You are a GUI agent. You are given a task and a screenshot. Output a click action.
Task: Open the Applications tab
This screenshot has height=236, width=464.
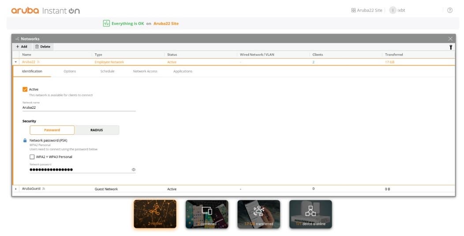point(183,71)
